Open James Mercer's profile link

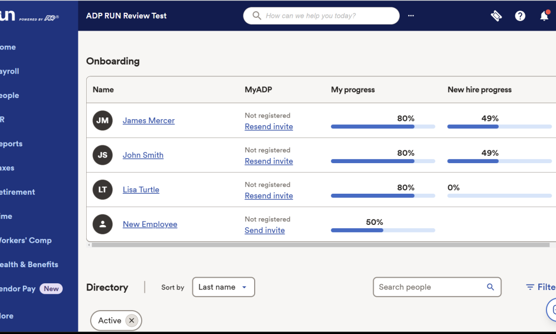(x=148, y=121)
